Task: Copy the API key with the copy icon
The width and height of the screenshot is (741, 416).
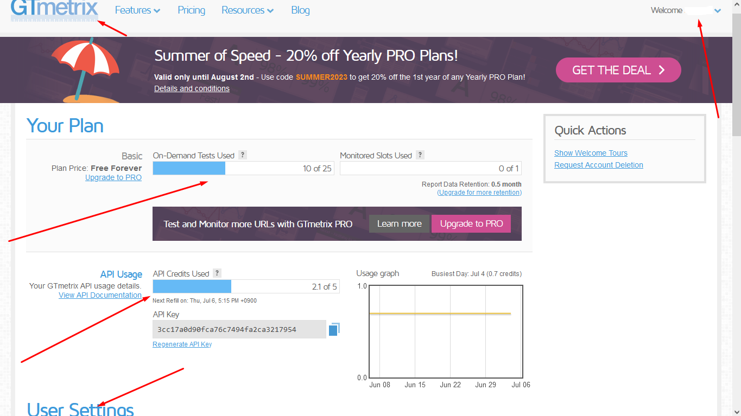Action: click(334, 329)
